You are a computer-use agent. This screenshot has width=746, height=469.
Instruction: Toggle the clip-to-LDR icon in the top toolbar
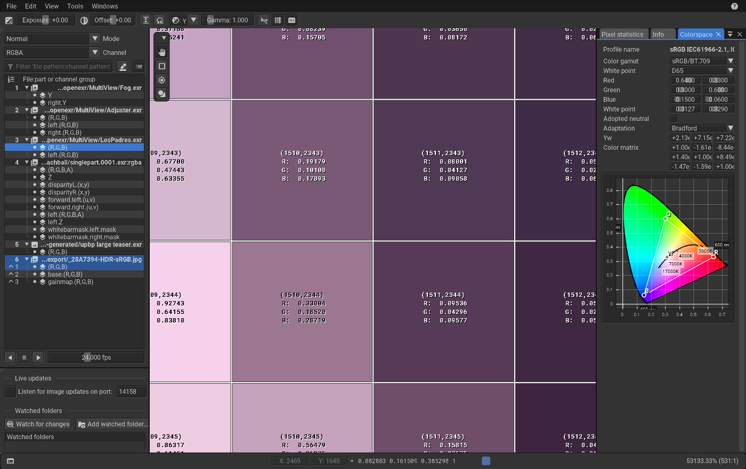(x=264, y=20)
